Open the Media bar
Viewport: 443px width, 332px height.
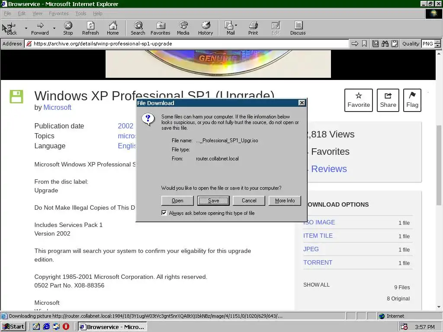[183, 29]
